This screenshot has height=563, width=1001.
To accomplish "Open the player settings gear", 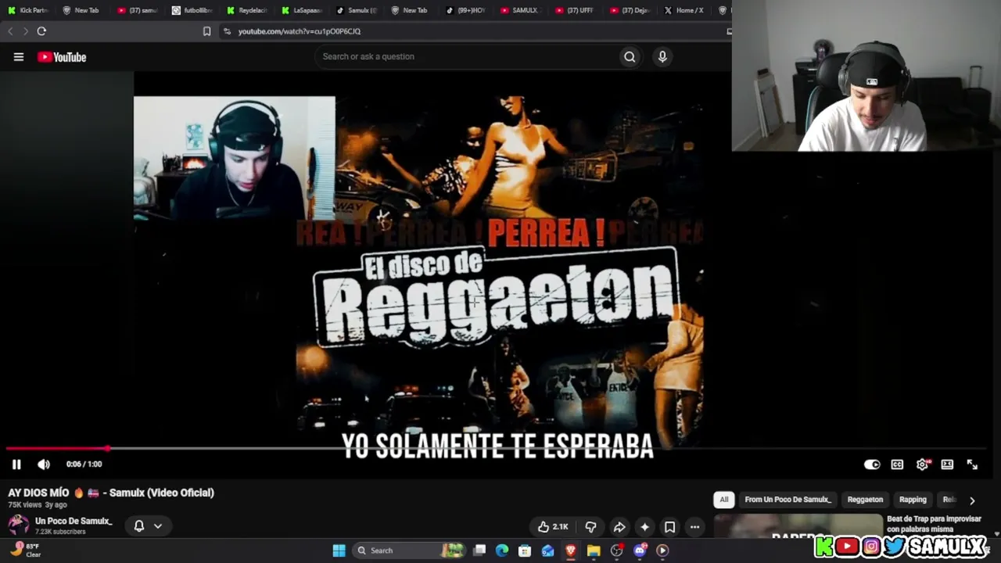I will pyautogui.click(x=923, y=464).
